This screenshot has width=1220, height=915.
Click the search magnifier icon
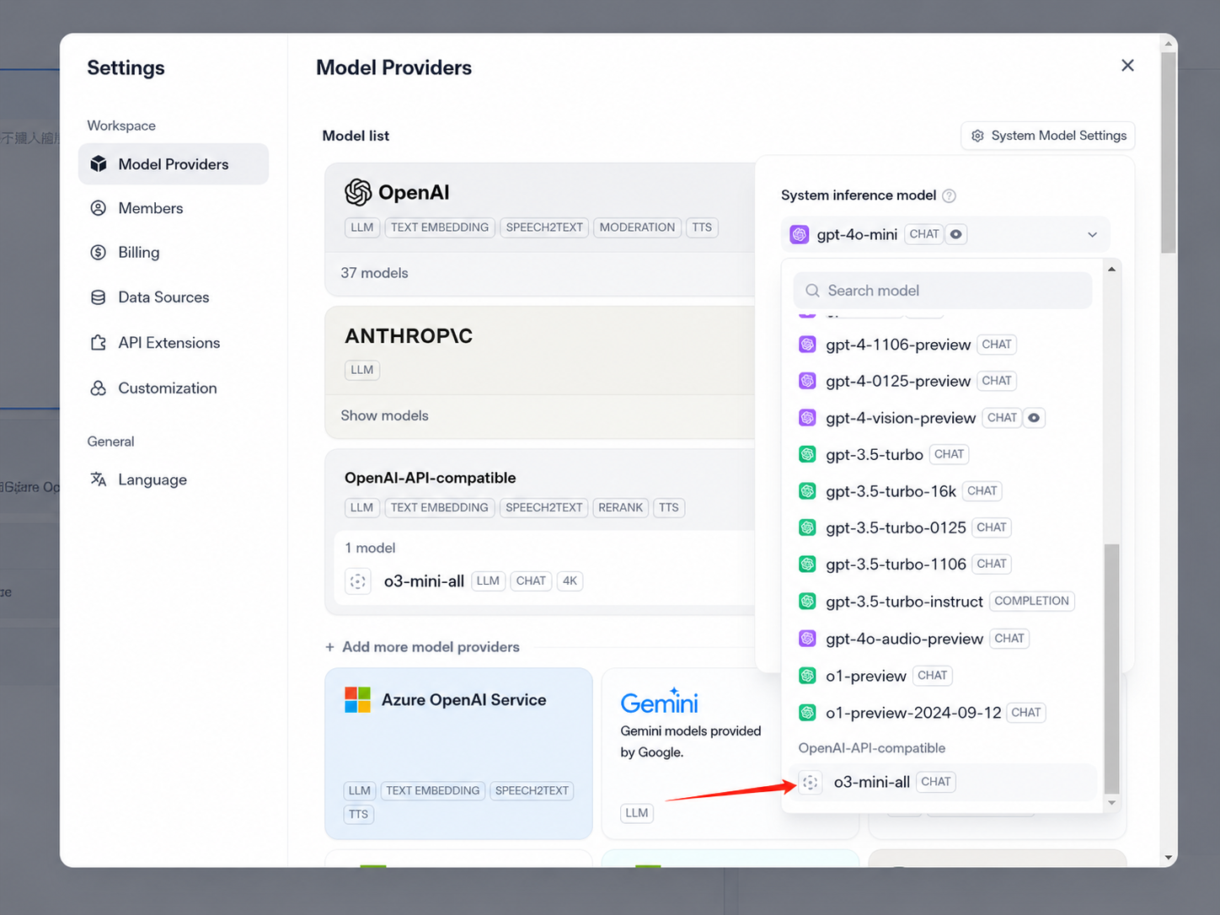click(x=812, y=291)
